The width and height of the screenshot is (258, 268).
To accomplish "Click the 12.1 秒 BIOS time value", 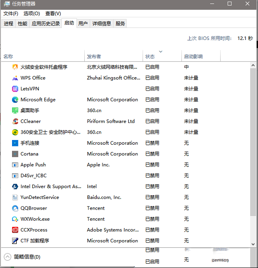I will (x=245, y=38).
